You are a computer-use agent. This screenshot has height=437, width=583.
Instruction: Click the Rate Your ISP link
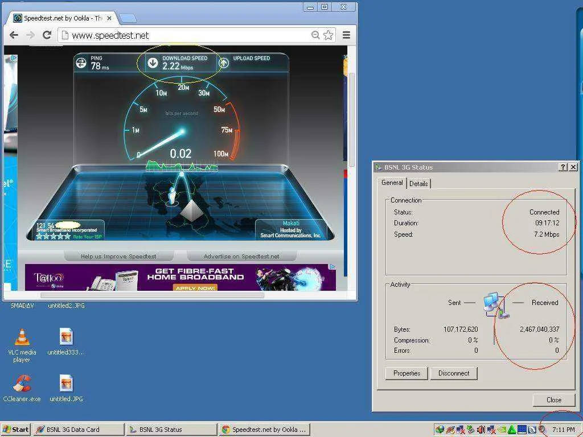87,237
